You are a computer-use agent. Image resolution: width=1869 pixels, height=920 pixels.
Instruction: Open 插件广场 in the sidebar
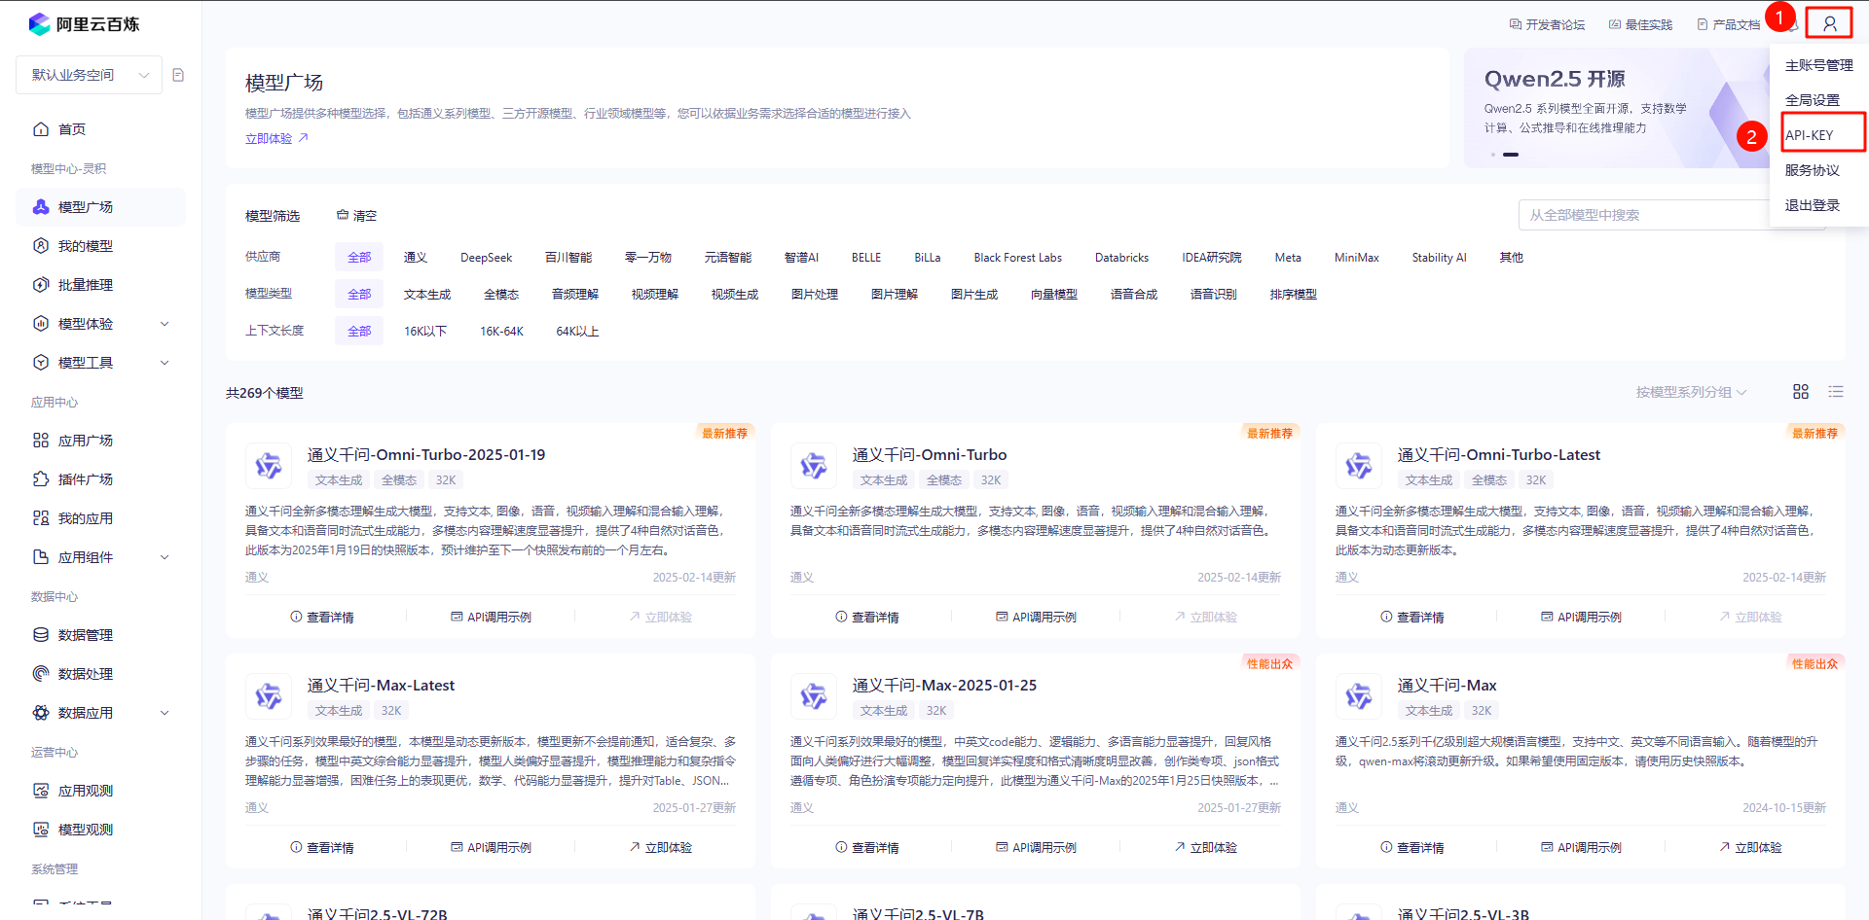click(x=100, y=479)
